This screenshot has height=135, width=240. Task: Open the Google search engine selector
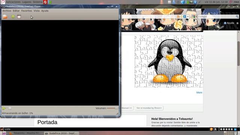pyautogui.click(x=194, y=16)
